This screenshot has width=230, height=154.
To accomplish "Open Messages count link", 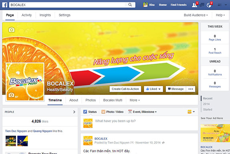I will point(215,86).
